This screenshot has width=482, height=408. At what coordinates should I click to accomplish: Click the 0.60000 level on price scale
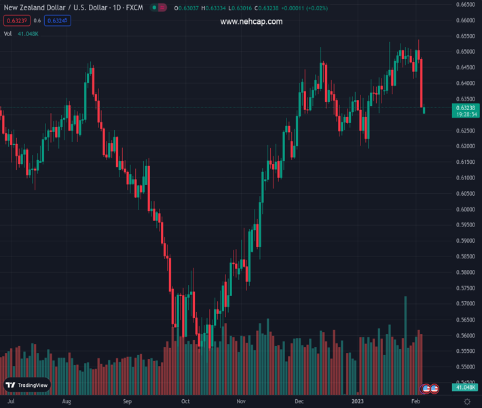click(465, 209)
